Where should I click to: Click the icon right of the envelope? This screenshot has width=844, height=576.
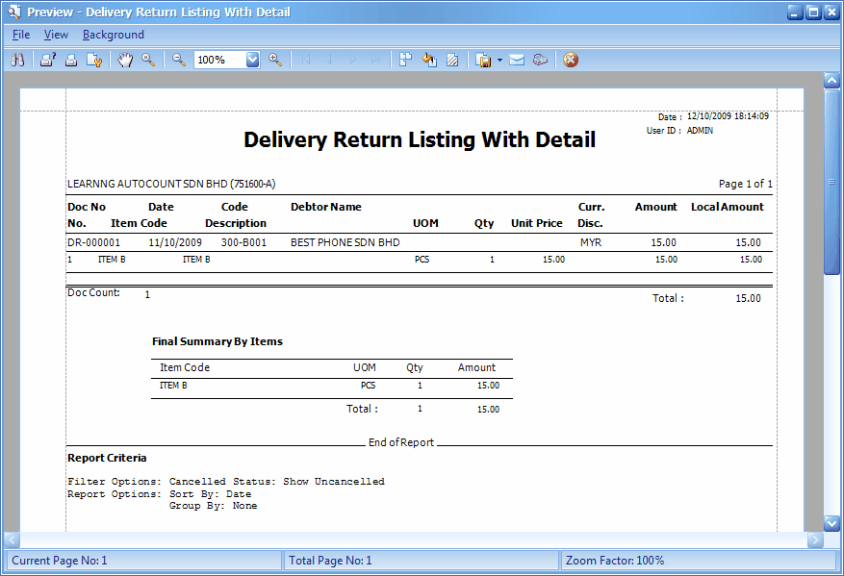(541, 60)
